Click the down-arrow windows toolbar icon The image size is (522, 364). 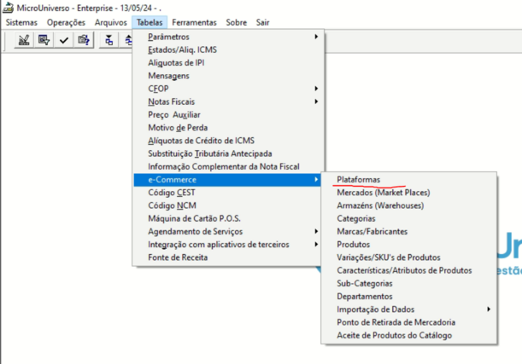(x=109, y=40)
